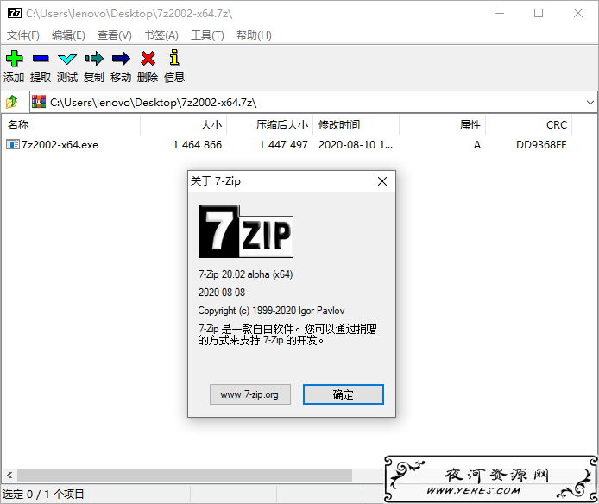
Task: Select the Move (移动) blue arrow icon
Action: point(121,59)
